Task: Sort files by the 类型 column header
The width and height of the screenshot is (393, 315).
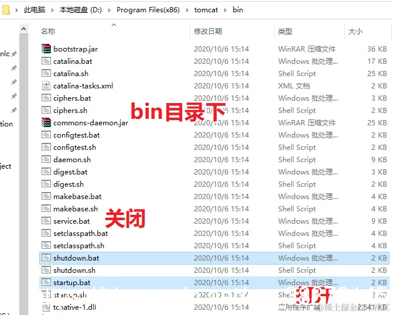Action: 285,32
